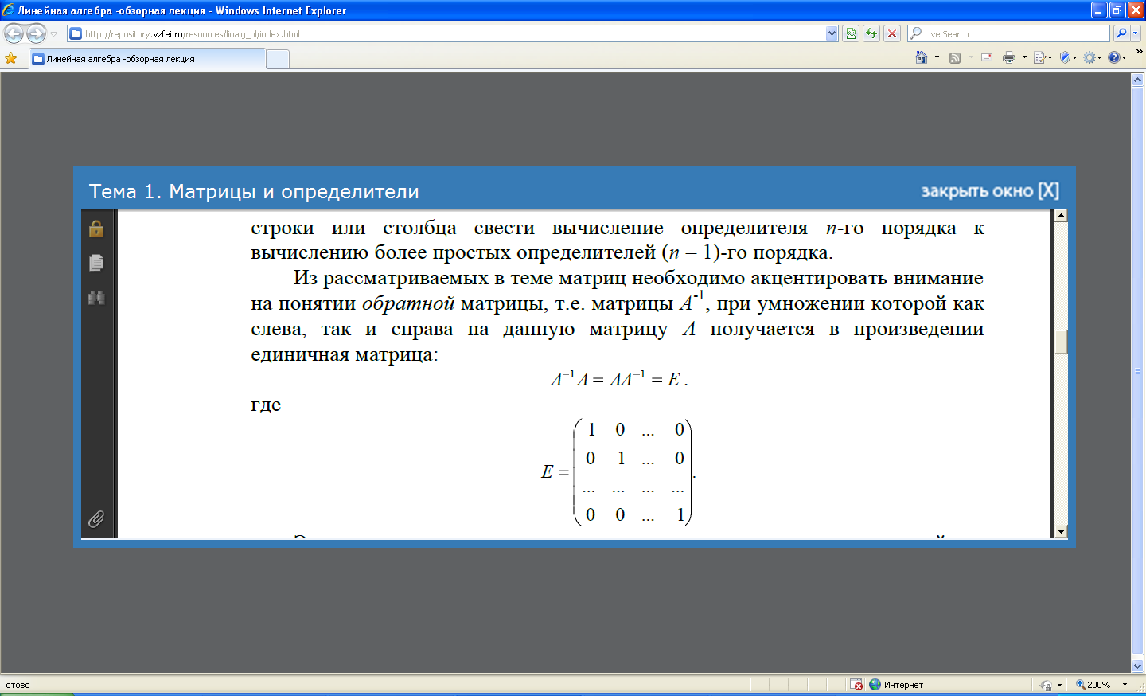This screenshot has height=696, width=1146.
Task: Click the Search magnifier button
Action: (x=1121, y=33)
